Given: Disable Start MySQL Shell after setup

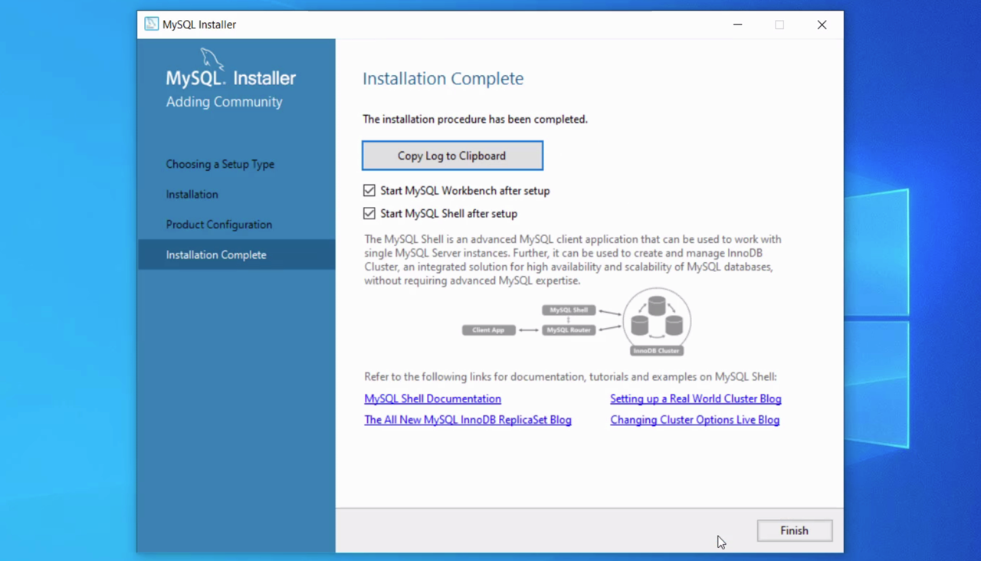Looking at the screenshot, I should 369,214.
